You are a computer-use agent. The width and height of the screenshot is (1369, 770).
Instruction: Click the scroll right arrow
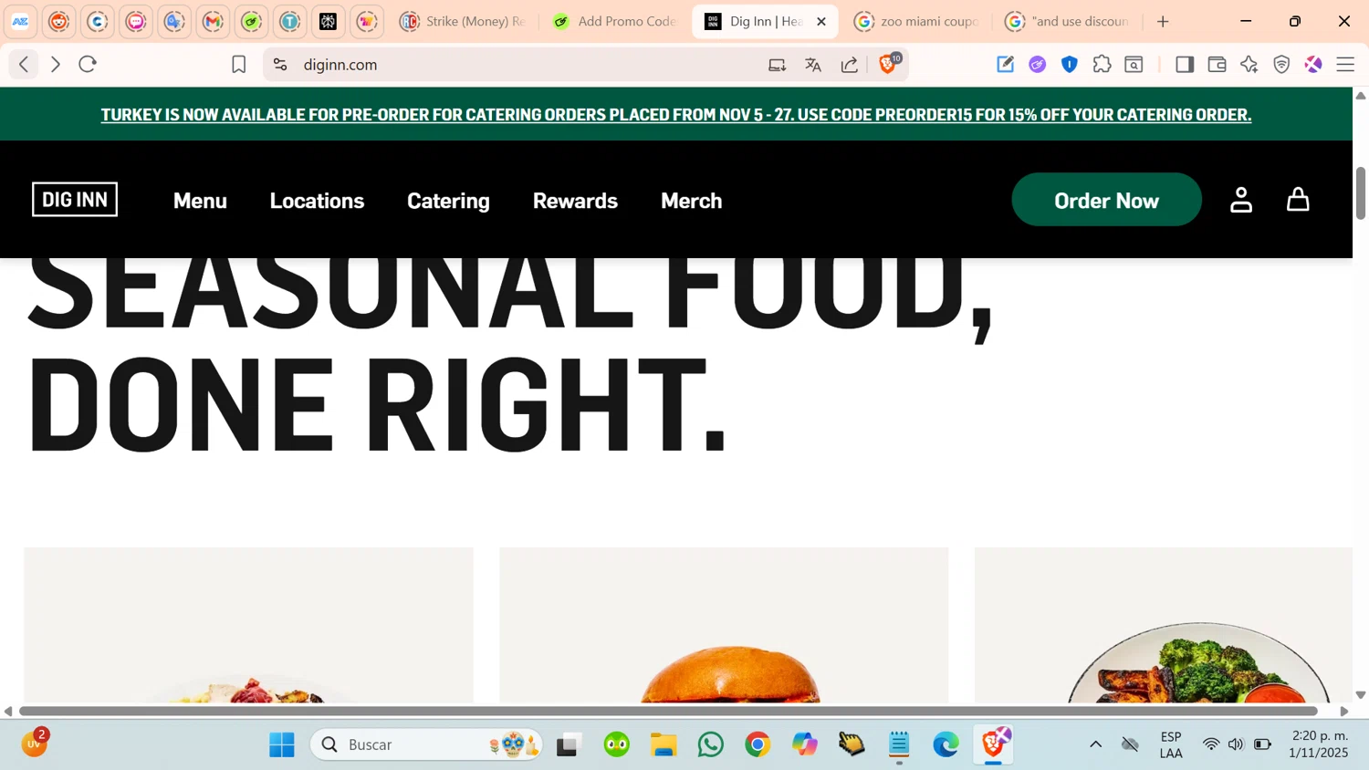1343,711
